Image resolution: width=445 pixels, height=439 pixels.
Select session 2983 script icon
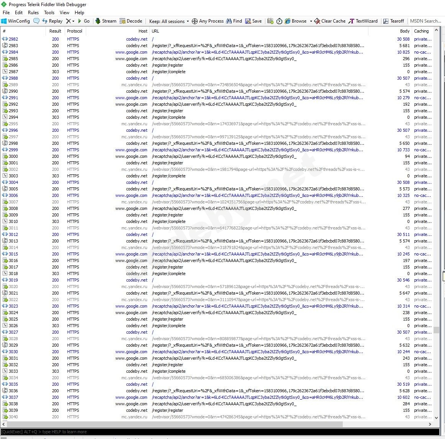pyautogui.click(x=5, y=46)
